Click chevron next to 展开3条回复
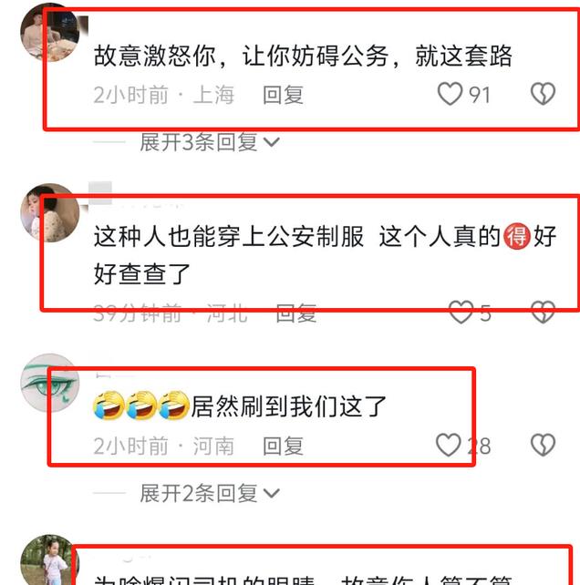 pyautogui.click(x=272, y=142)
